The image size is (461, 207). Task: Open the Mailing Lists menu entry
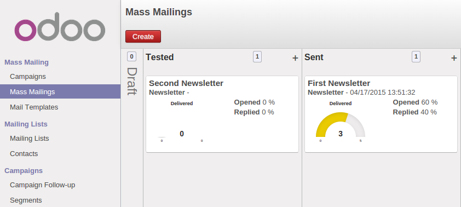(30, 138)
